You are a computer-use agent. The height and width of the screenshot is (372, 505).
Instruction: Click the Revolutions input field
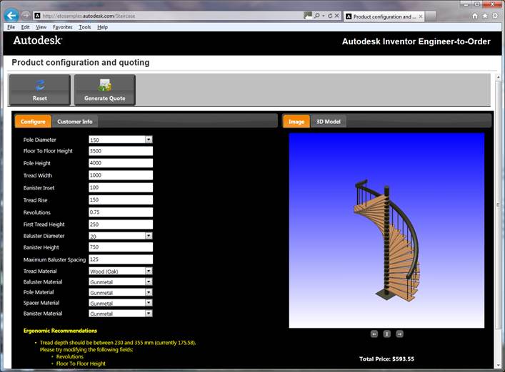[121, 212]
